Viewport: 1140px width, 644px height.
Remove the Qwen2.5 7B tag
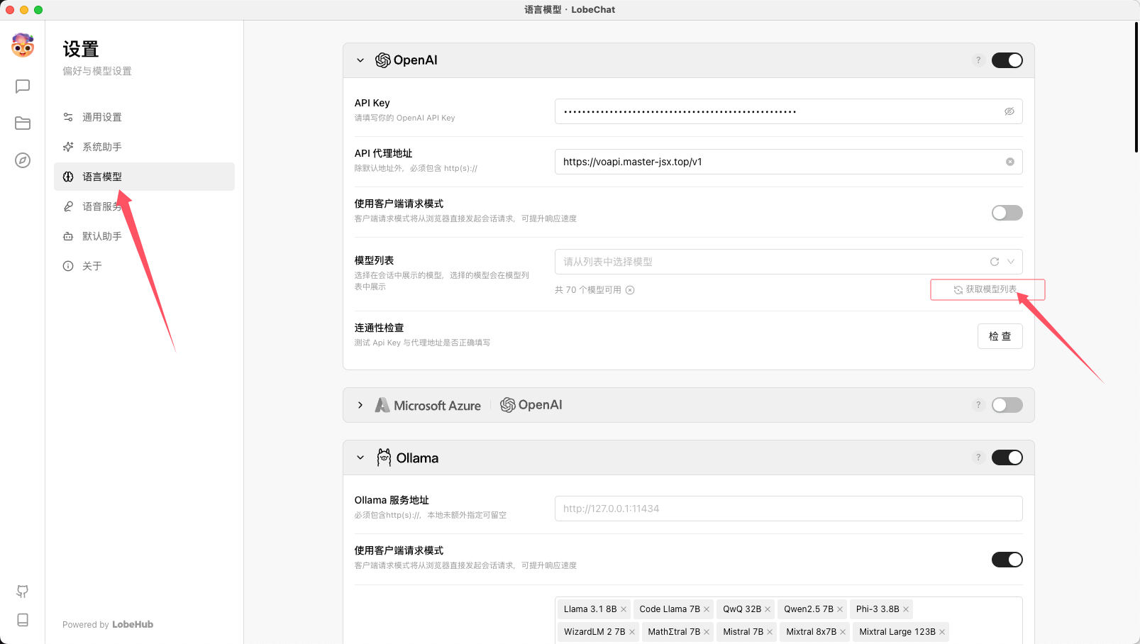click(x=840, y=609)
